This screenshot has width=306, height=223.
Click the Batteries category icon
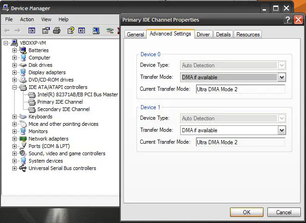click(23, 50)
